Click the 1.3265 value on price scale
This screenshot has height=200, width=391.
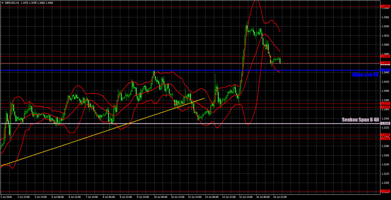tap(384, 155)
